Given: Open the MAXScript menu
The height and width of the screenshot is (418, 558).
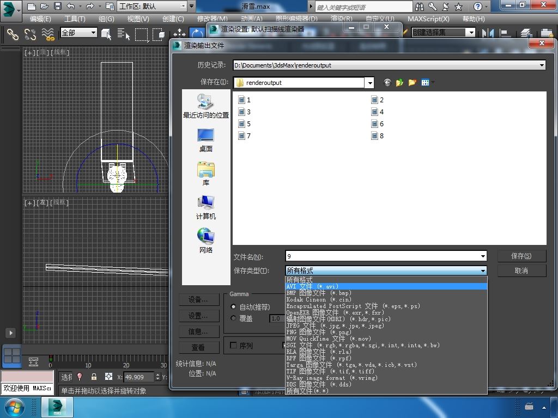Looking at the screenshot, I should (428, 19).
